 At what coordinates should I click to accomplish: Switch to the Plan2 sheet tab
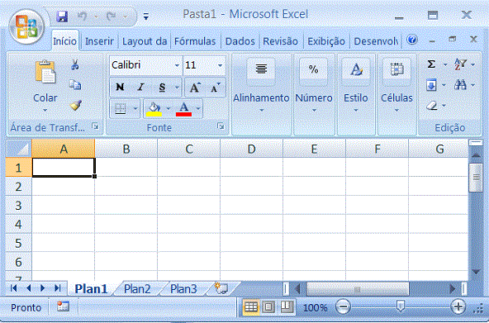coord(137,289)
